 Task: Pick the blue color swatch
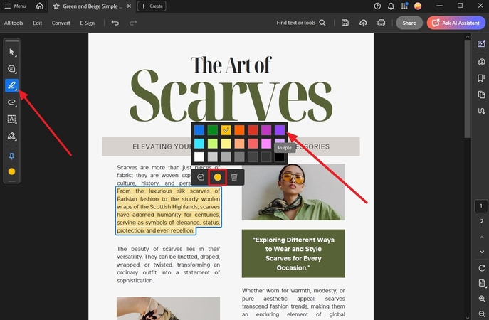coord(199,130)
